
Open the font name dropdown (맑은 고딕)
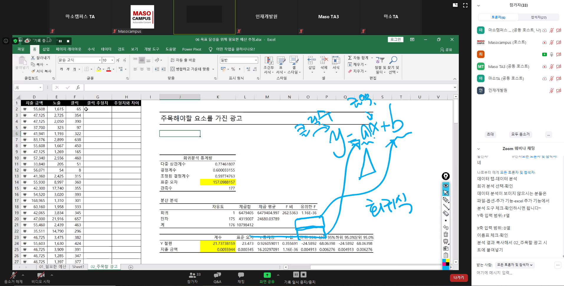click(x=100, y=60)
